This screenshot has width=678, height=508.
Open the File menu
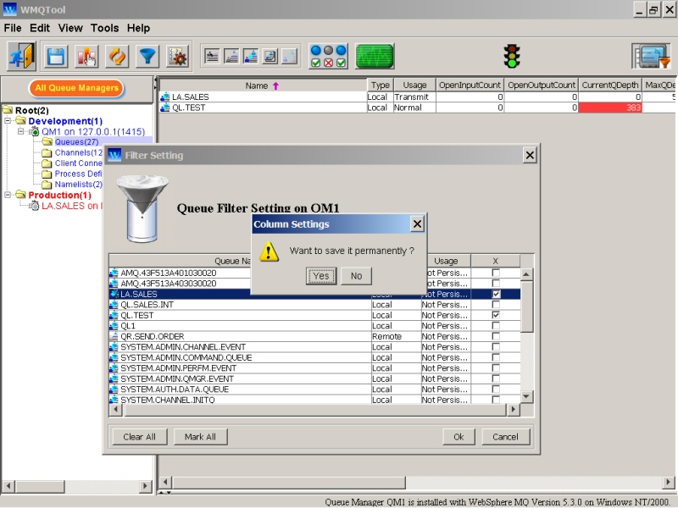(13, 28)
